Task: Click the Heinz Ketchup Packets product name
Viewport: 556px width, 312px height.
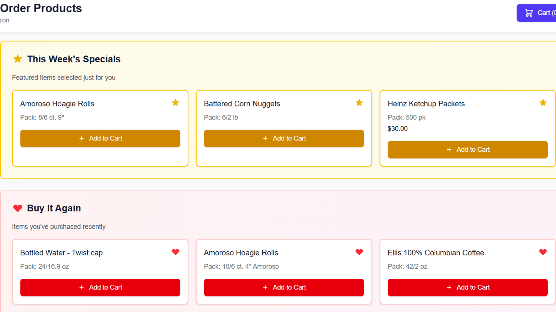Action: [426, 104]
